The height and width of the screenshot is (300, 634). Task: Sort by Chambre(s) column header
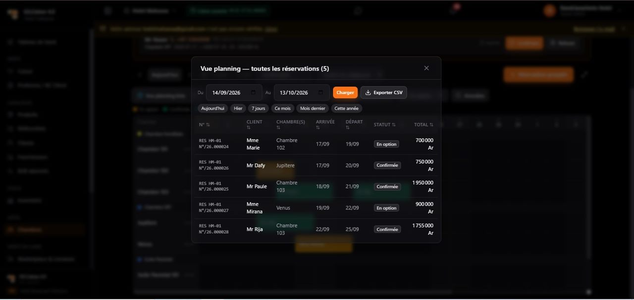click(291, 124)
